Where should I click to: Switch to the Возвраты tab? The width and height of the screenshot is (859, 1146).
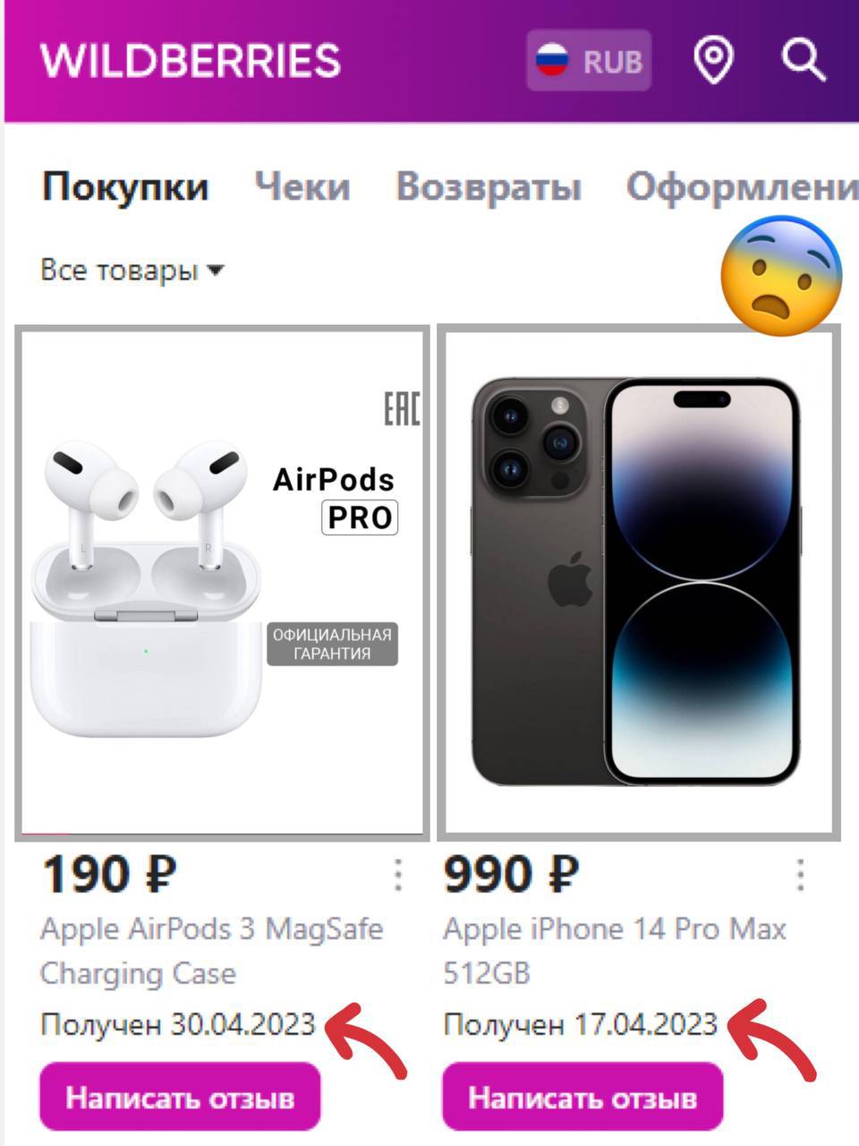pos(489,187)
